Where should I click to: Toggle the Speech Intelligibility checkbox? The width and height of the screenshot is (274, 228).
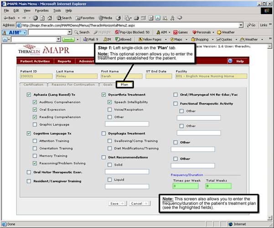click(x=110, y=102)
